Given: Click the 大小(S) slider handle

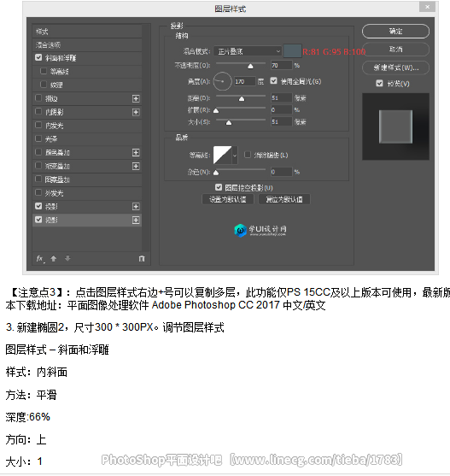Looking at the screenshot, I should [229, 123].
